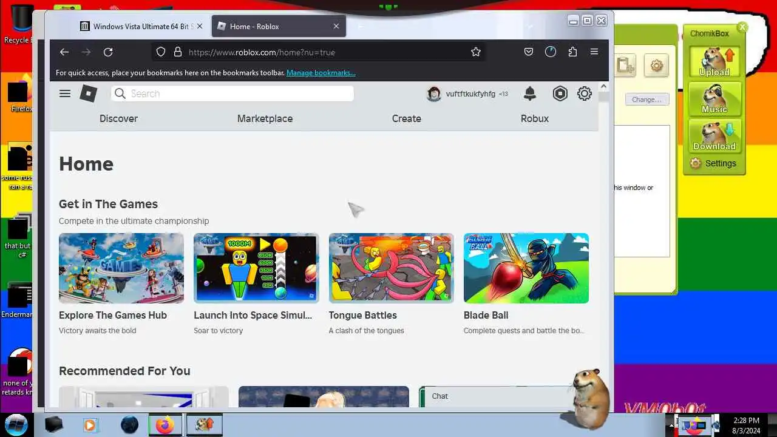Open Explore The Games Hub thumbnail
Viewport: 777px width, 437px height.
click(121, 268)
